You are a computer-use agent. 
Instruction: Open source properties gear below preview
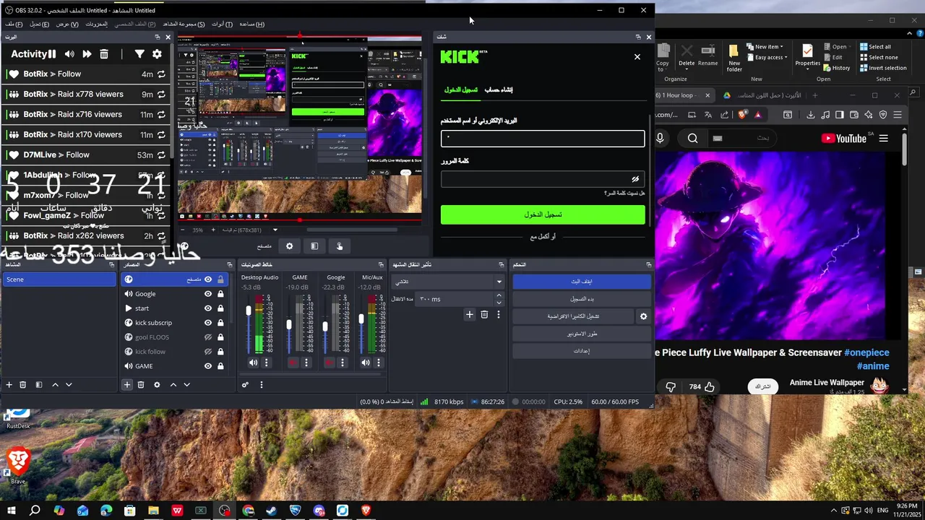290,246
